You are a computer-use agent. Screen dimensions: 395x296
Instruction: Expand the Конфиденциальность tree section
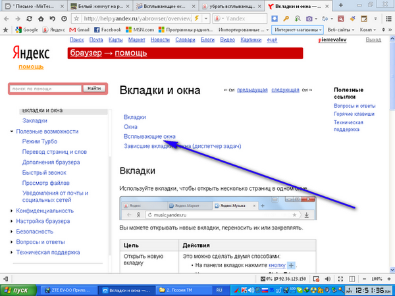pyautogui.click(x=12, y=210)
